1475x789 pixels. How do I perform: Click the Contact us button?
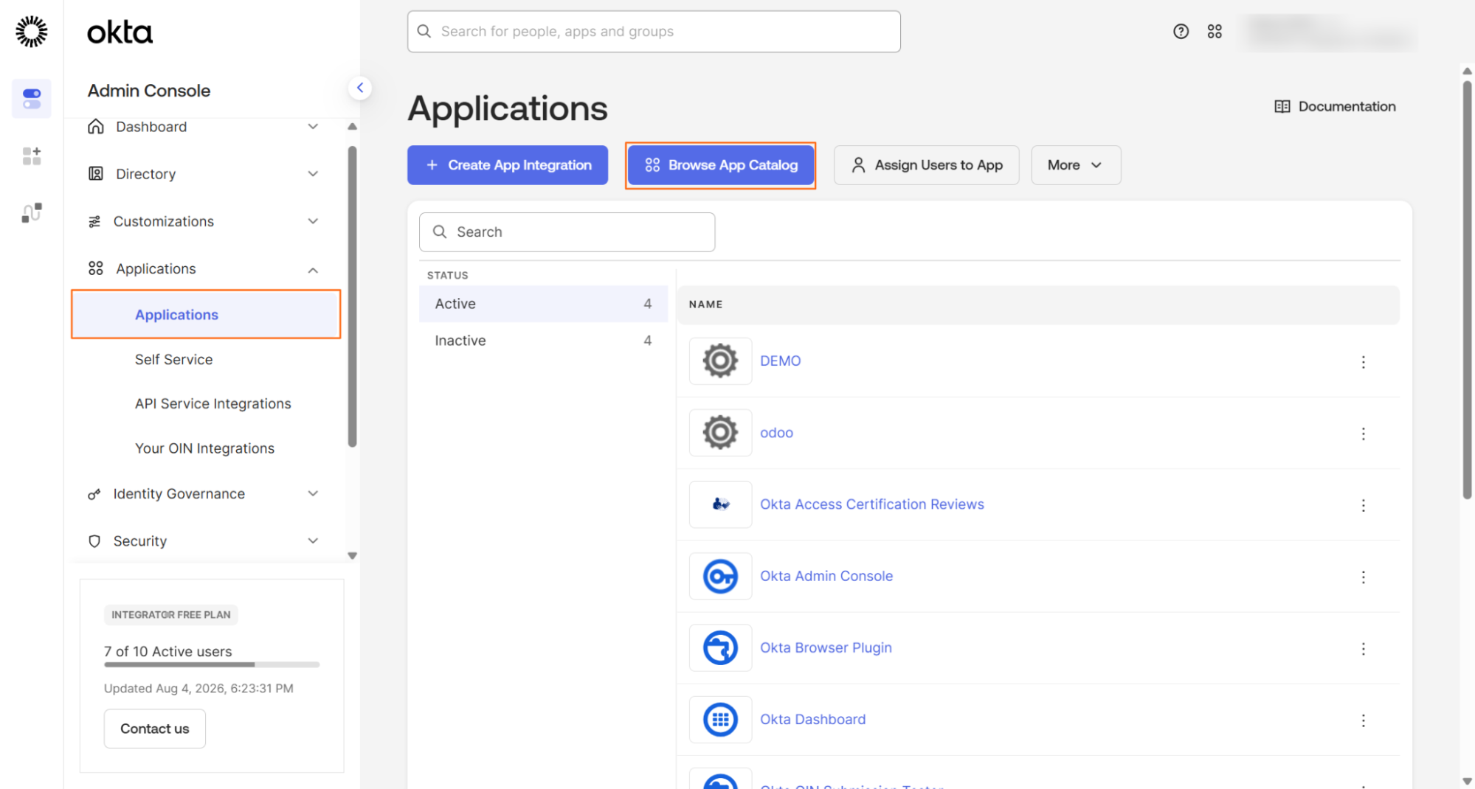click(x=155, y=729)
